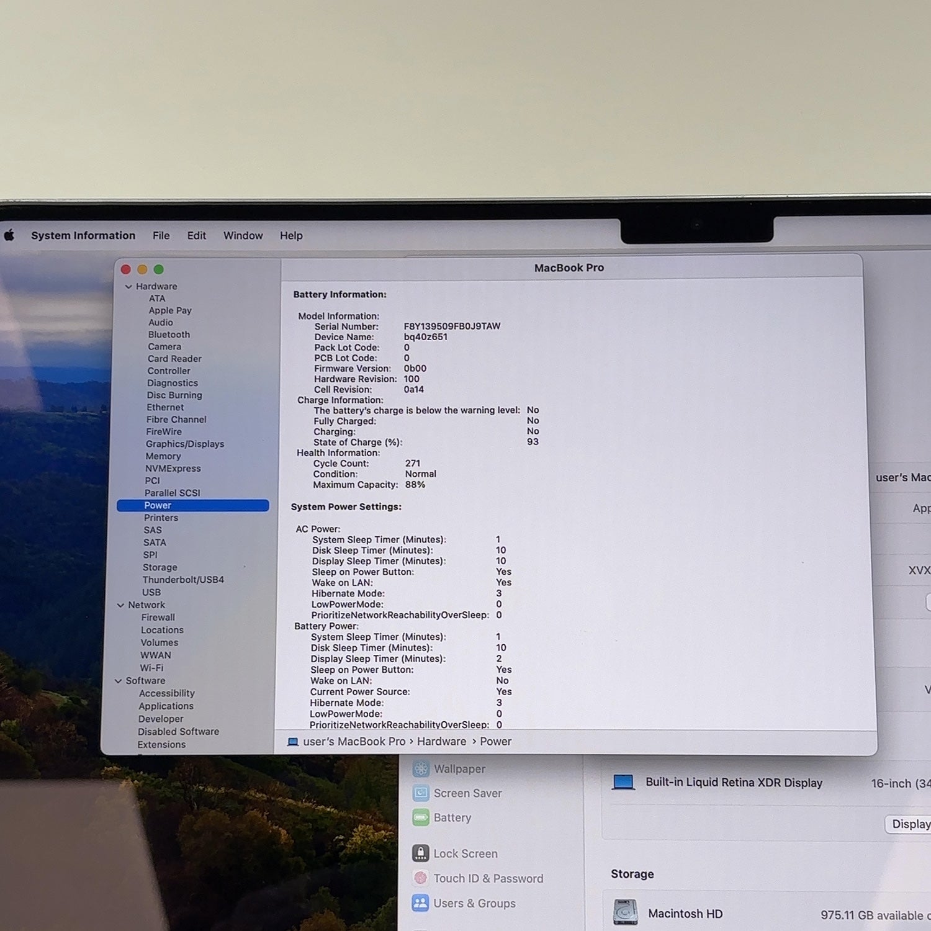
Task: Select Graphics/Displays in the sidebar
Action: coord(185,444)
